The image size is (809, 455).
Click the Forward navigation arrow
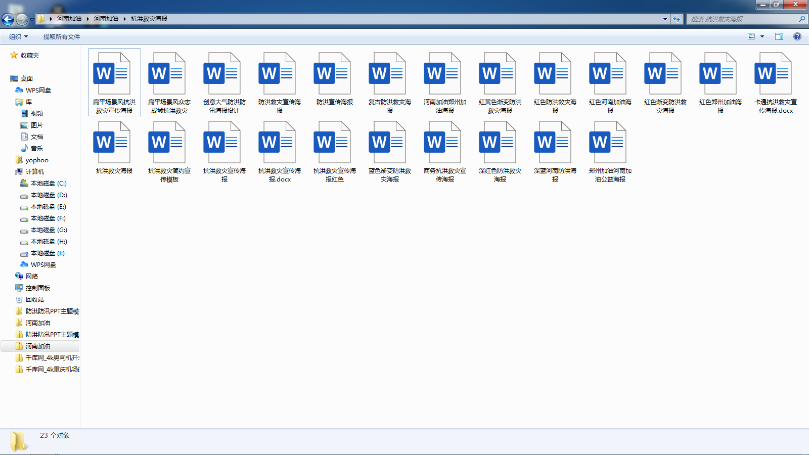pyautogui.click(x=22, y=19)
